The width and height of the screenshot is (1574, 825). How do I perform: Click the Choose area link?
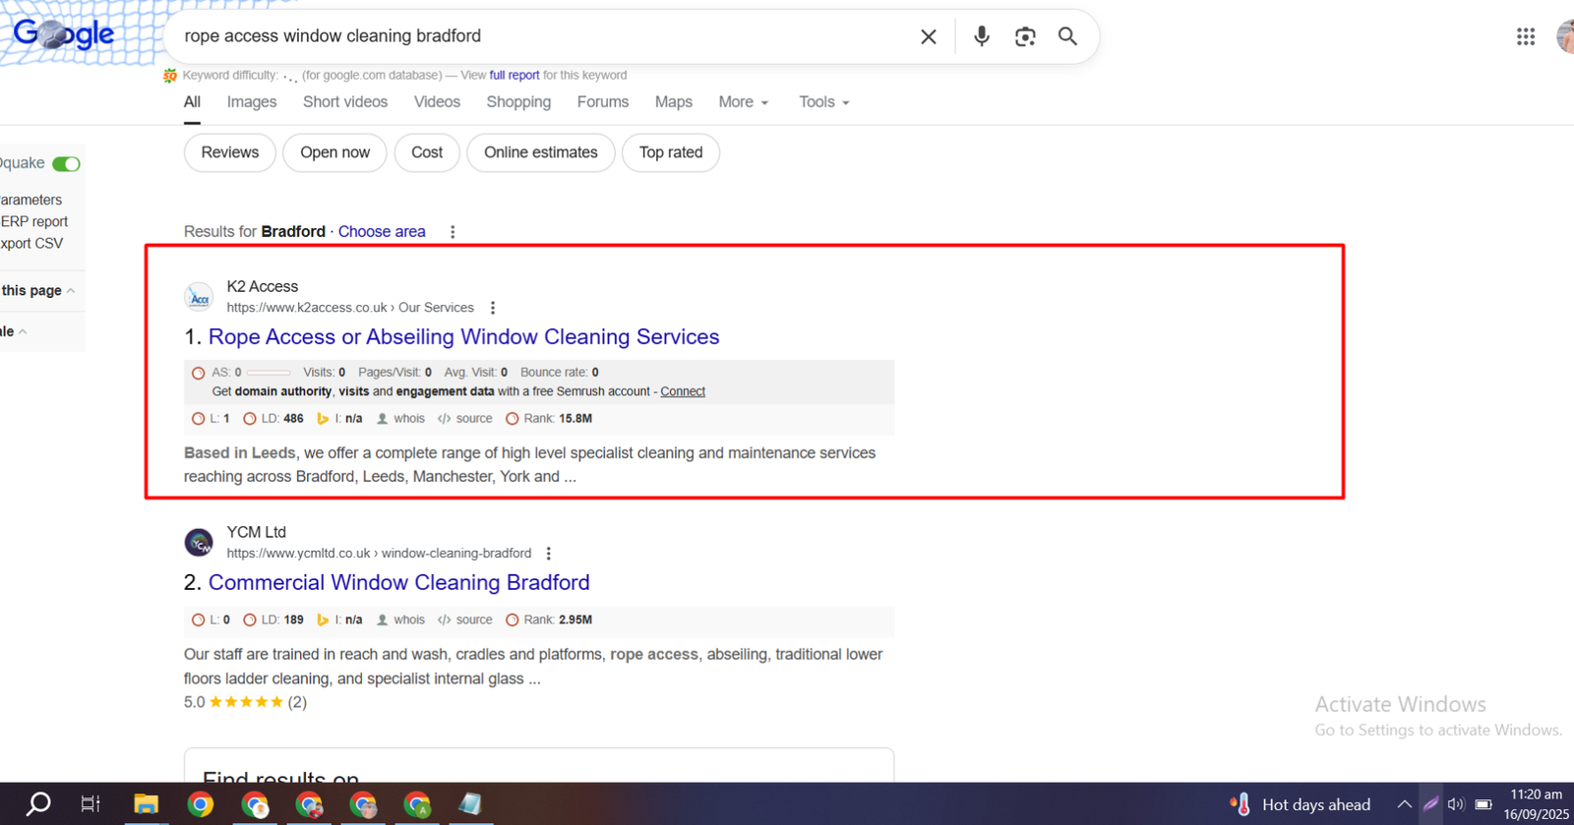coord(382,232)
